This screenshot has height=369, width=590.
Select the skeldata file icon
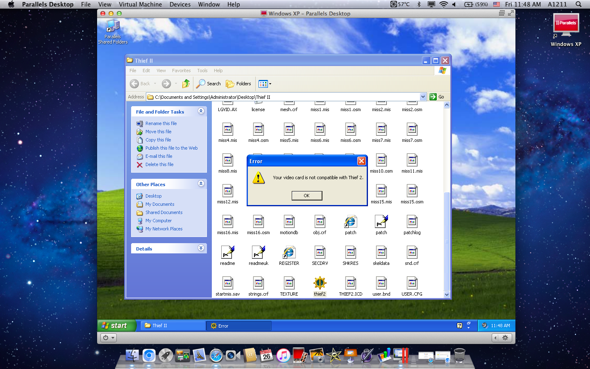tap(381, 252)
